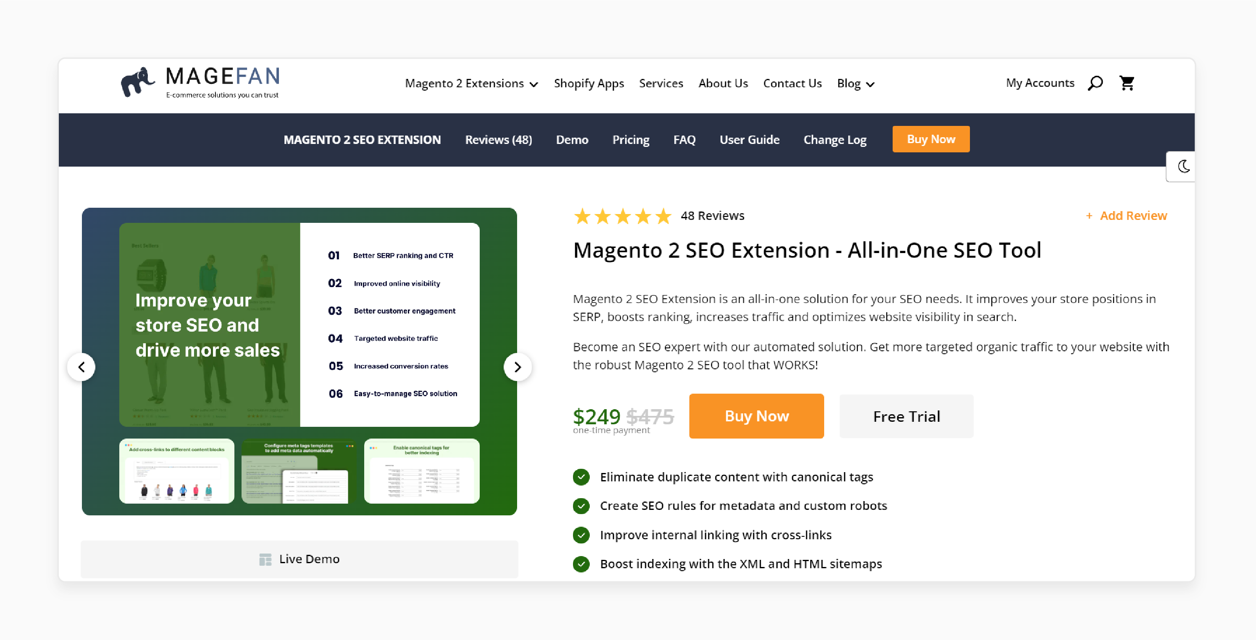
Task: Switch to the Reviews 48 tab
Action: pos(499,140)
